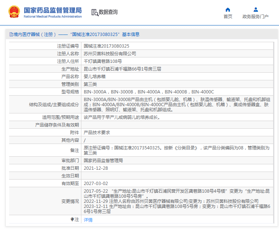Click registrant address 千灯镇龚巷路108号
Viewport: 279px width, 229px height.
tap(103, 61)
